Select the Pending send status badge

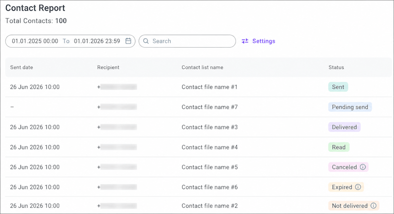coord(350,107)
